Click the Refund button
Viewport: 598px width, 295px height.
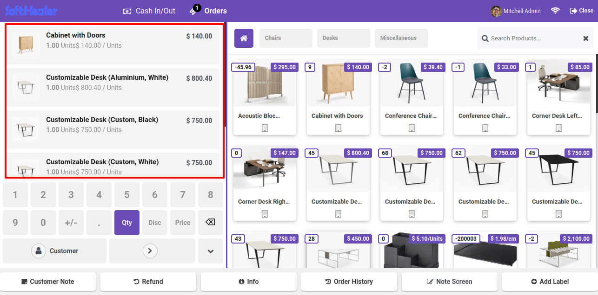(148, 282)
